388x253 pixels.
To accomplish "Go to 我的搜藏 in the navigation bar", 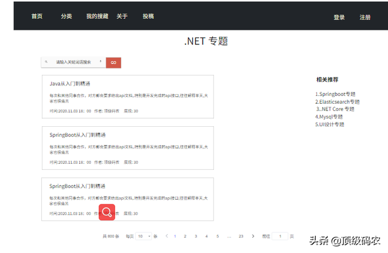I will (97, 16).
